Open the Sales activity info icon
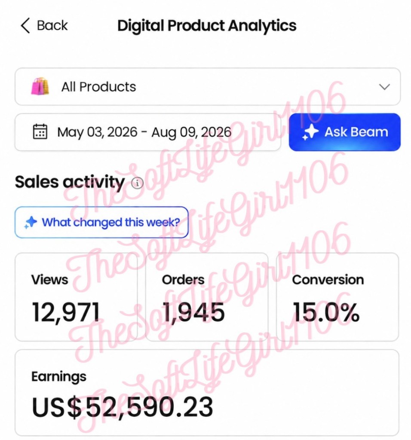The image size is (411, 440). 137,183
